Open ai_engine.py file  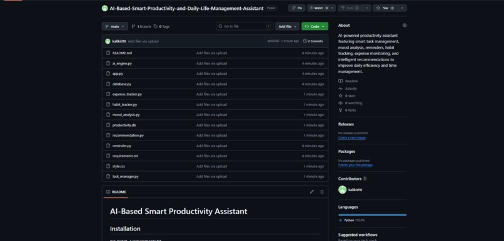(x=122, y=63)
